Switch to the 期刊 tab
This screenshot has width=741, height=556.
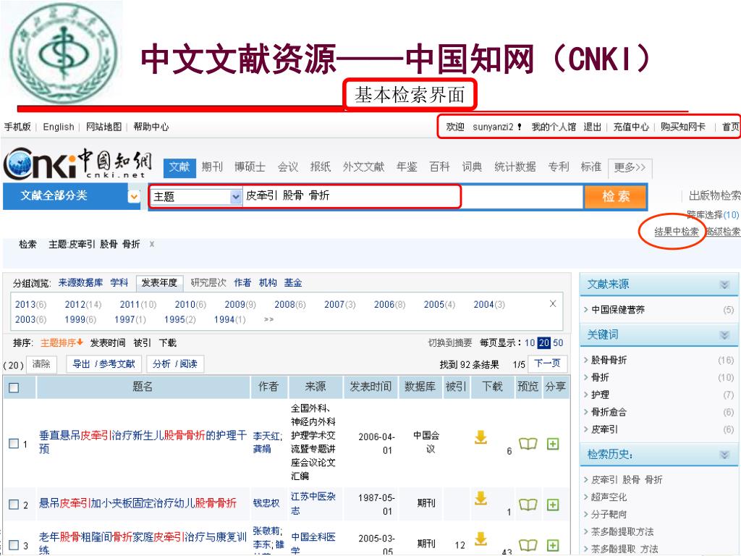212,167
